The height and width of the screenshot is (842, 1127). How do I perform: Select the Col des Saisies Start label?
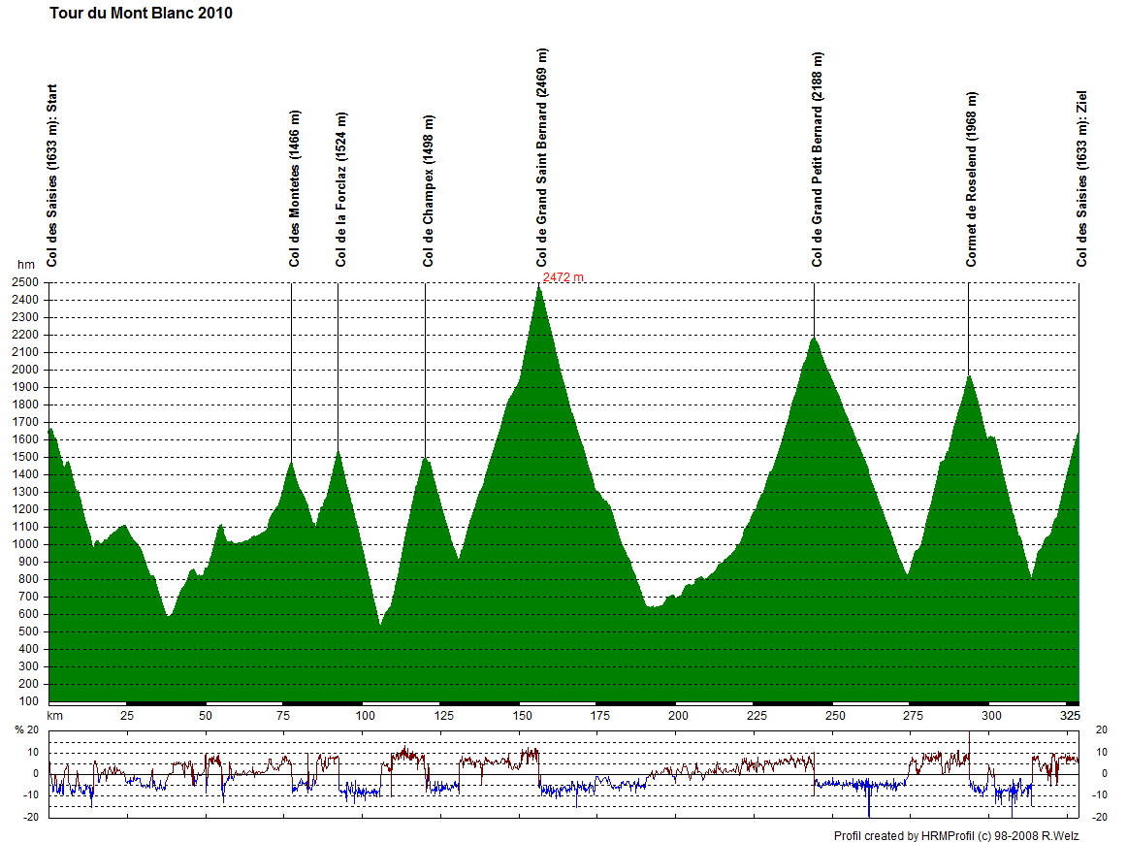51,176
